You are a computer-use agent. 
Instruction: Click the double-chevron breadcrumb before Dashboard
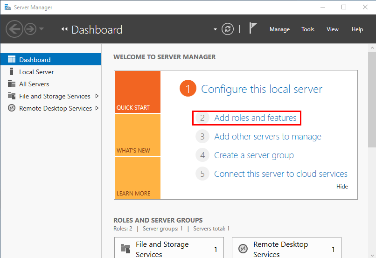pyautogui.click(x=64, y=29)
